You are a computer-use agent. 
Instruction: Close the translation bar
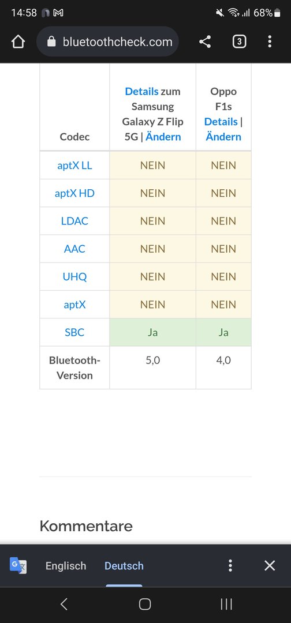pyautogui.click(x=270, y=565)
